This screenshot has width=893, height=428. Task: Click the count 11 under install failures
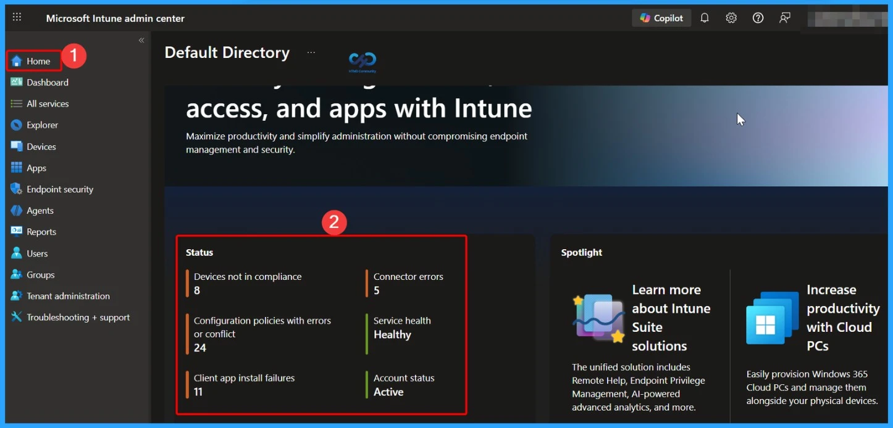tap(198, 392)
